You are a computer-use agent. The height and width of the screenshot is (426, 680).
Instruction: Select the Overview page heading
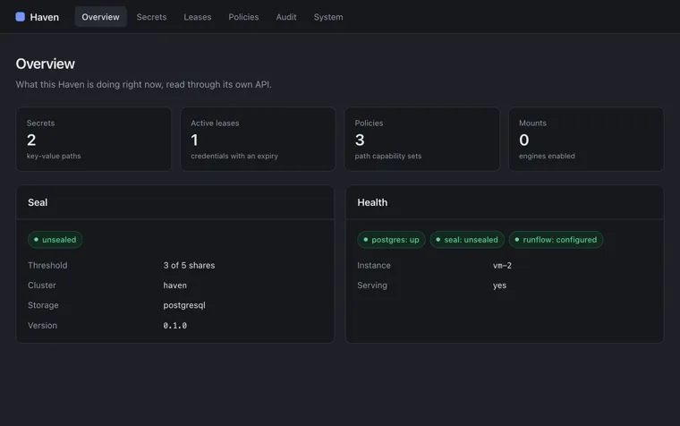click(x=45, y=64)
